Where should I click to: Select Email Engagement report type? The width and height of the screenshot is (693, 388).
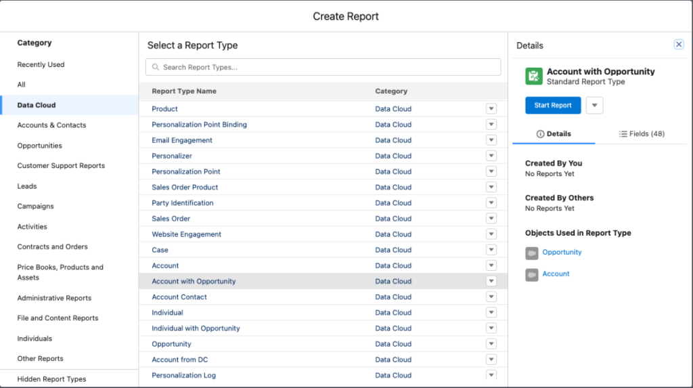(181, 140)
